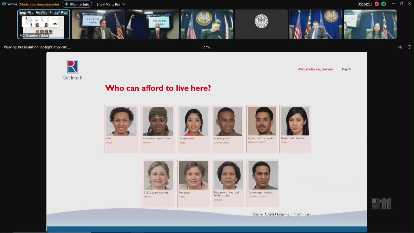
Task: Click the Webex logo icon
Action: tap(4, 4)
